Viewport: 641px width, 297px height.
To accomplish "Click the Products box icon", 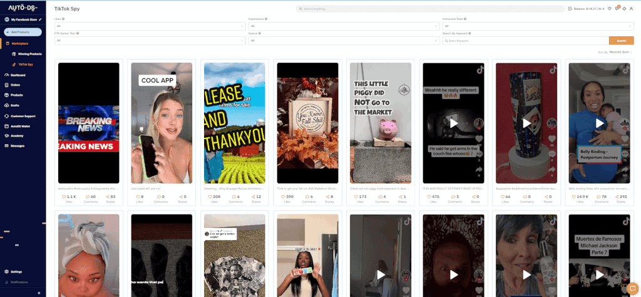I will pos(6,95).
